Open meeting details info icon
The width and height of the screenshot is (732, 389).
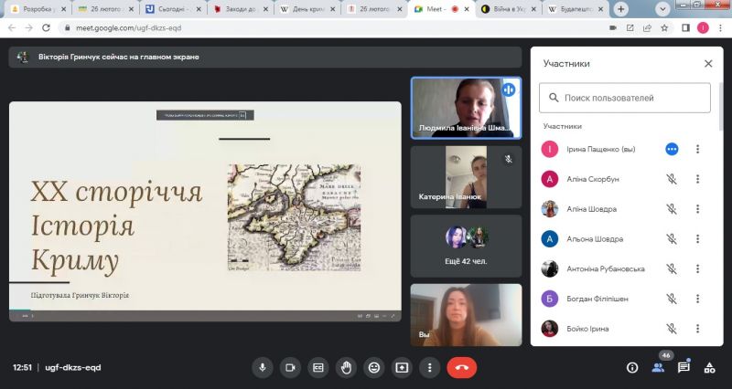click(632, 368)
